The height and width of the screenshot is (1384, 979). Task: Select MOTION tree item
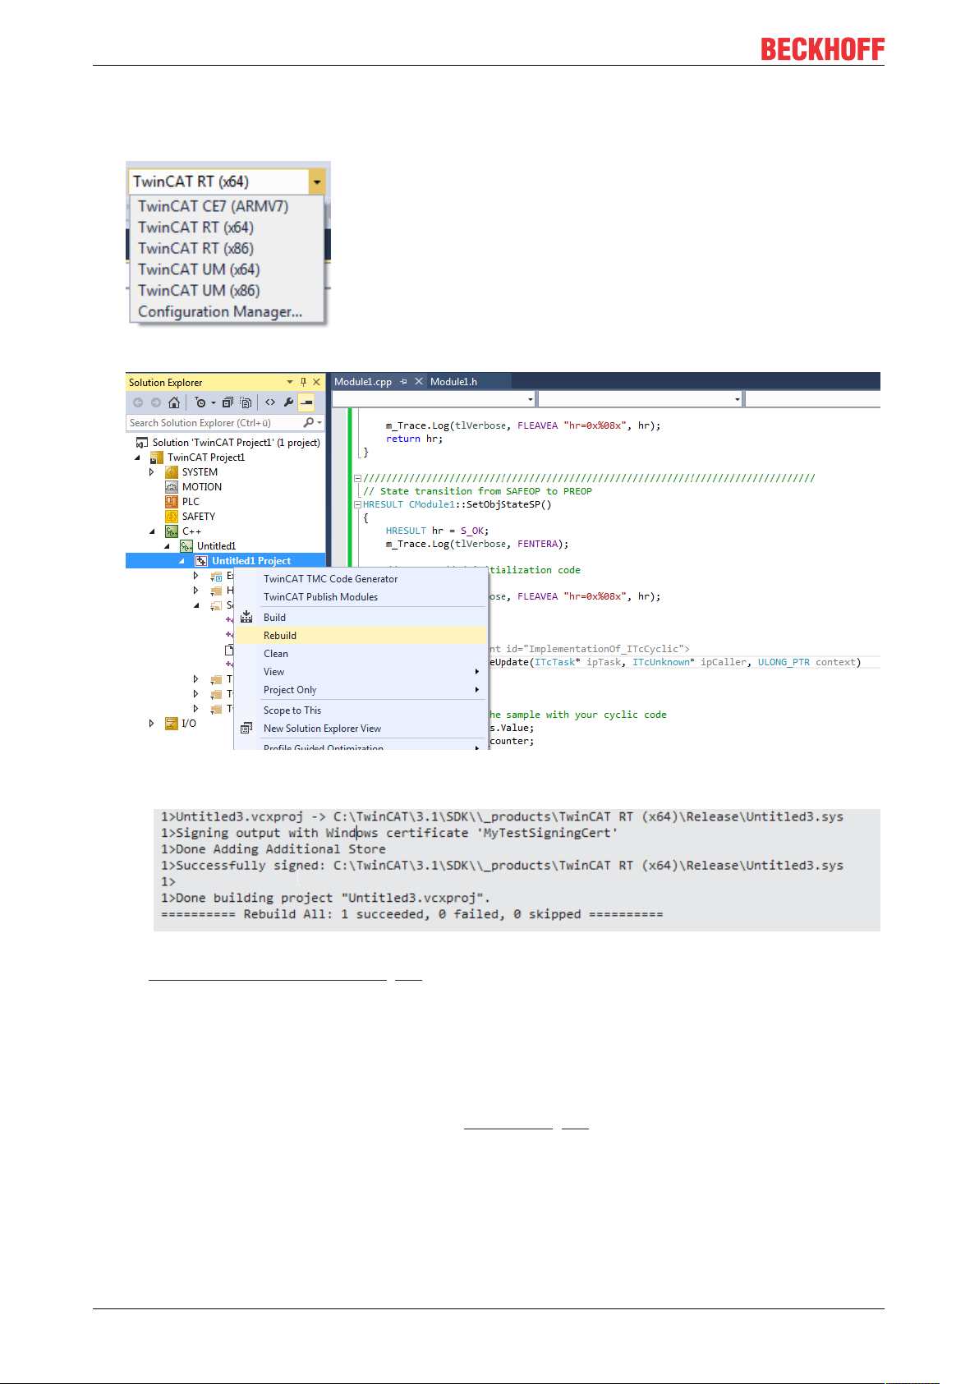tap(201, 487)
